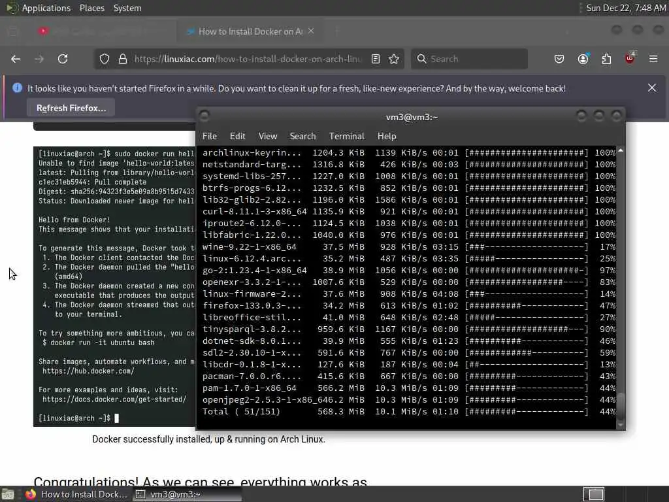Screen dimensions: 669x502
Task: Open the Firefox hamburger menu
Action: (x=653, y=59)
